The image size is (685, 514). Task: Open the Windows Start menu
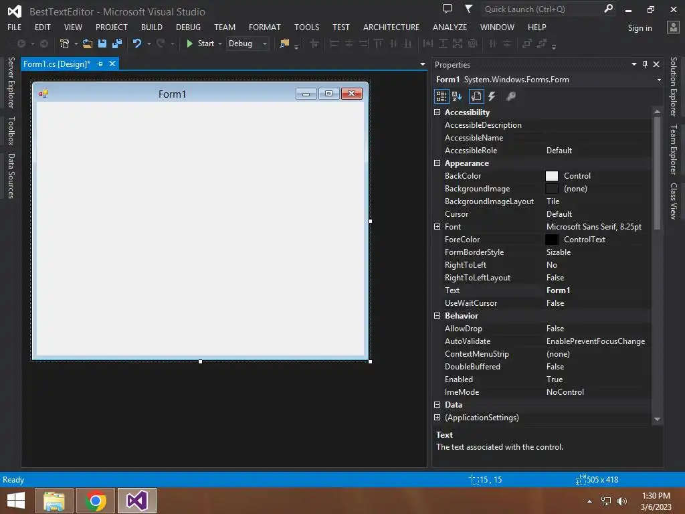coord(16,501)
